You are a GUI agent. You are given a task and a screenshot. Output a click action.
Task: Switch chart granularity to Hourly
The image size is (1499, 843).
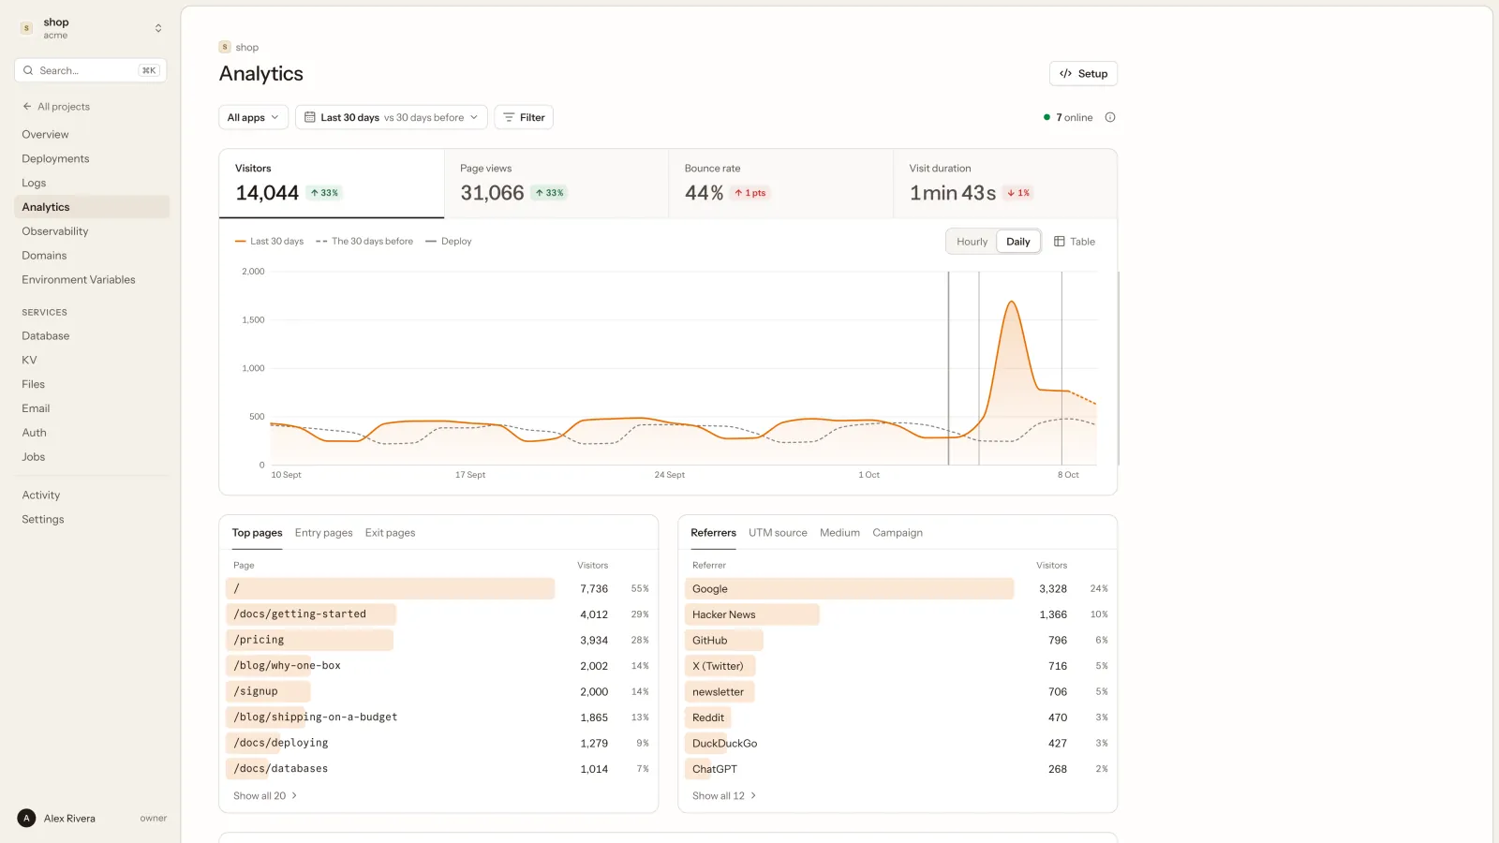[x=972, y=242]
